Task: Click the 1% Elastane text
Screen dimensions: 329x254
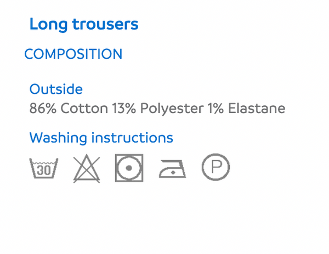Action: click(x=246, y=108)
